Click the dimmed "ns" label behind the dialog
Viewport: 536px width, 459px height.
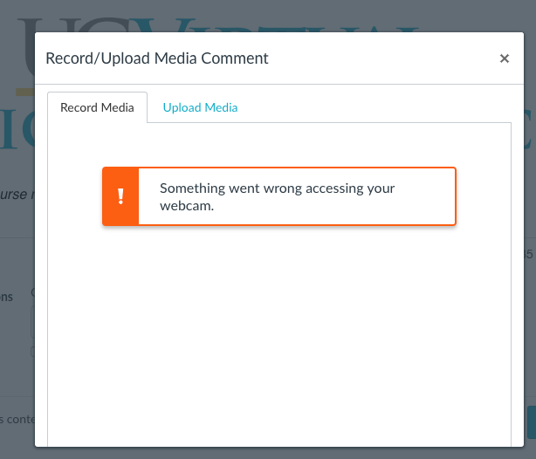pyautogui.click(x=7, y=297)
